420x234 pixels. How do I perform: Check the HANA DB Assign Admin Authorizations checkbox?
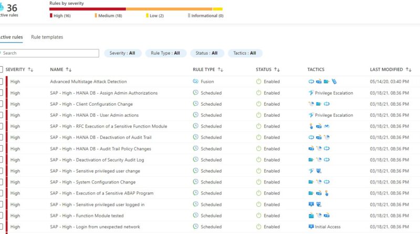[x=1, y=93]
